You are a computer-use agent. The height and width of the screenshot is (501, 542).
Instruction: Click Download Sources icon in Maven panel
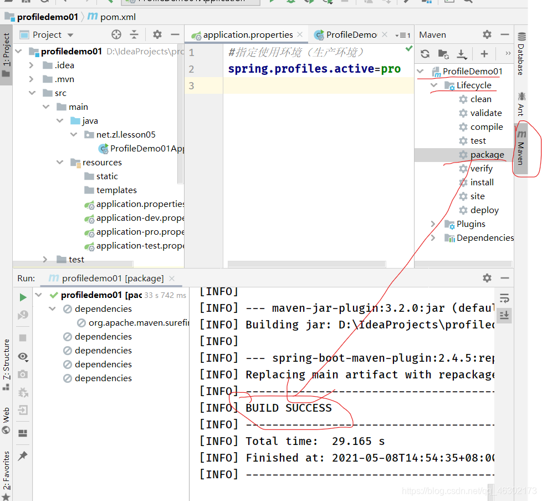(x=462, y=54)
